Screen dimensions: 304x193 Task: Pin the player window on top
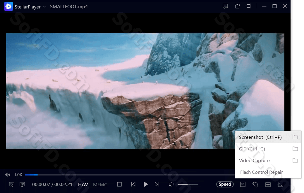[x=248, y=6]
